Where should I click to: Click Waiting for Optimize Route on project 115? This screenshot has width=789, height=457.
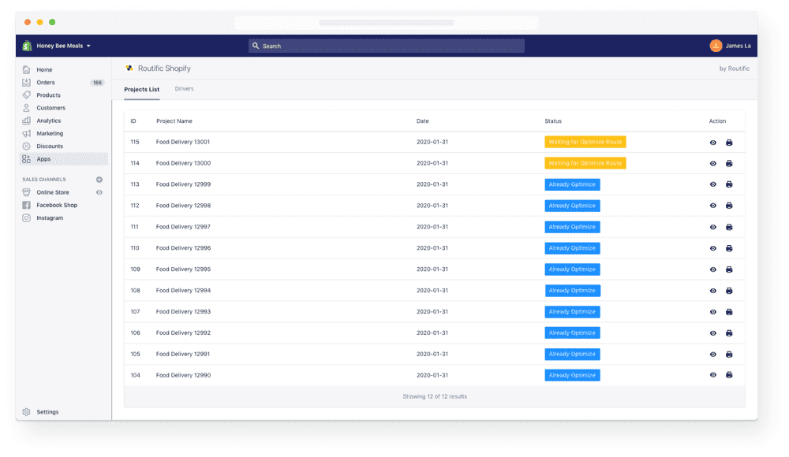coord(585,142)
